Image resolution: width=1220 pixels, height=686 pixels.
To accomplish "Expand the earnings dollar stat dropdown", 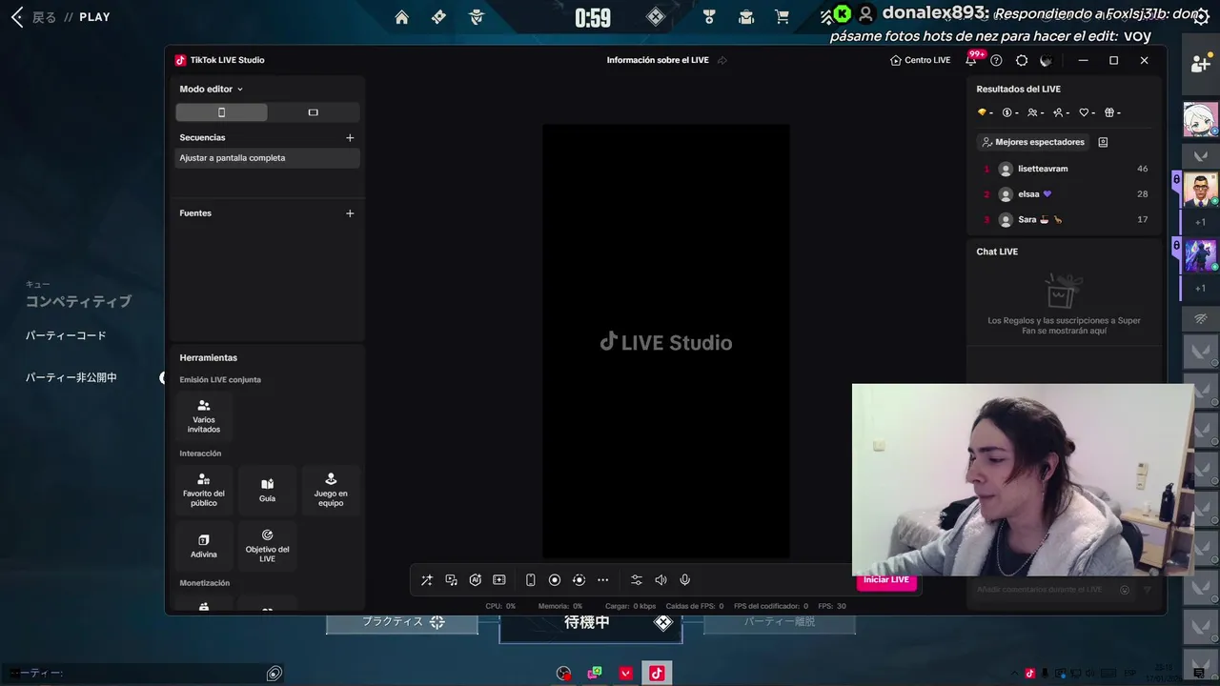I will coord(1011,112).
